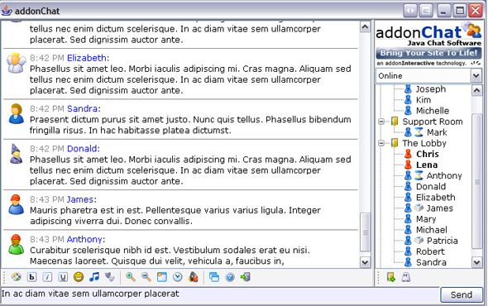Click the typing icon beside Patricia
Viewport: 488px width, 306px height.
(419, 241)
